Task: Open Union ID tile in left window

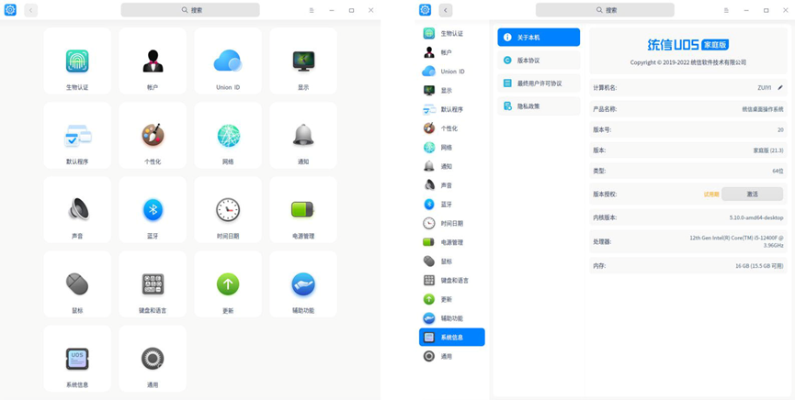Action: click(228, 61)
